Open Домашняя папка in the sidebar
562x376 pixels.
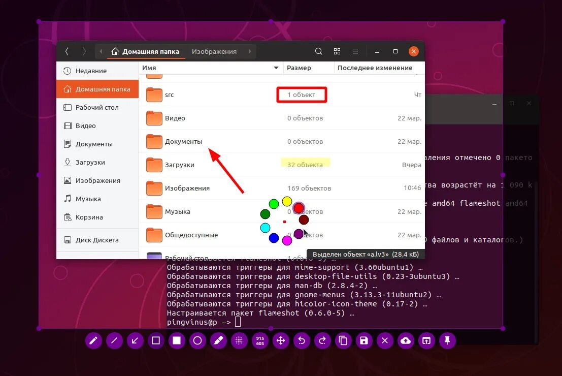pos(97,89)
